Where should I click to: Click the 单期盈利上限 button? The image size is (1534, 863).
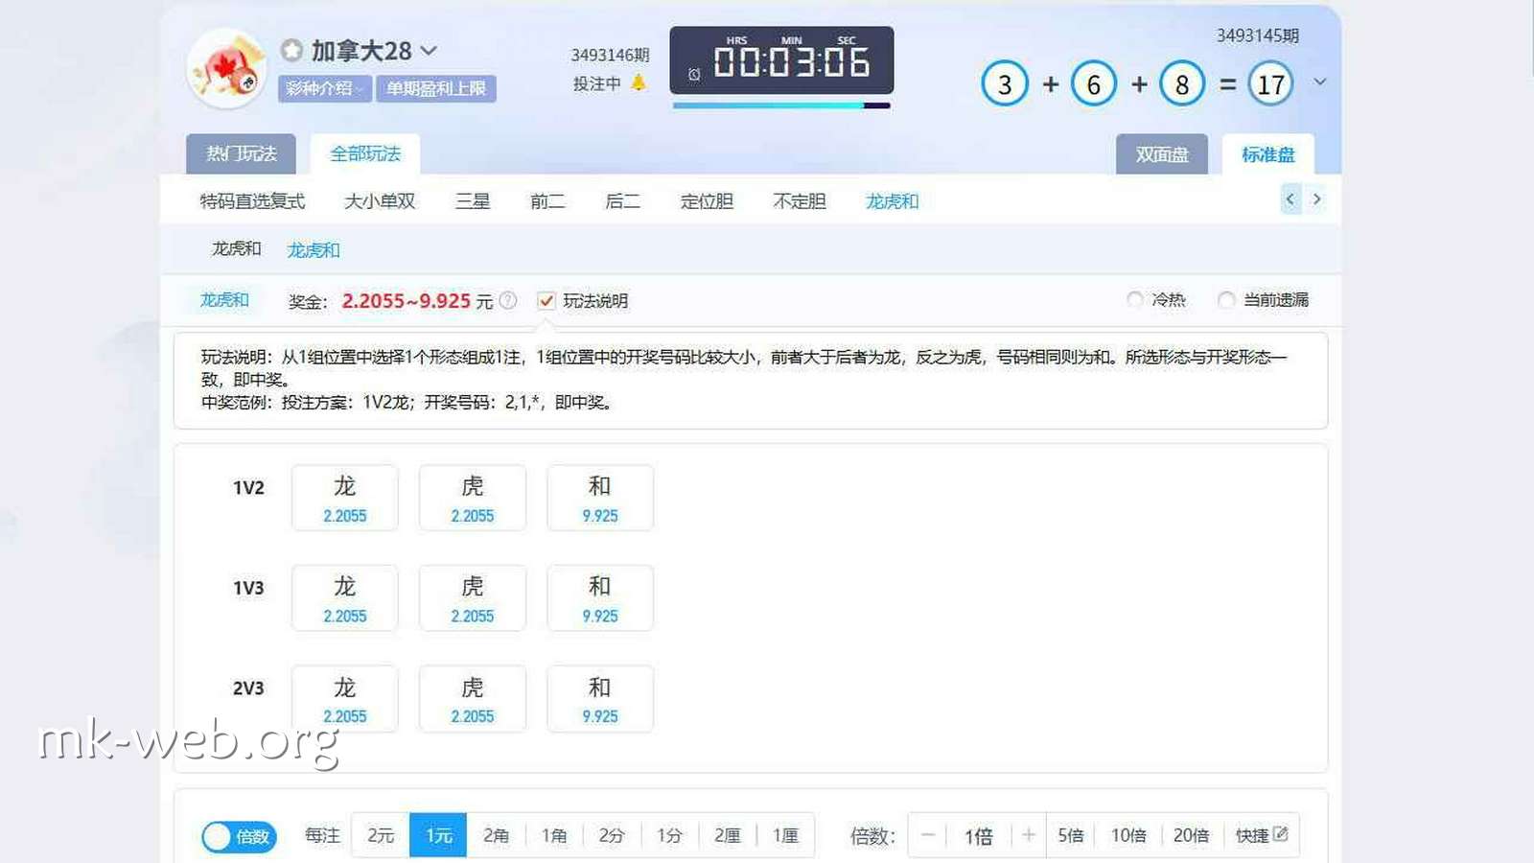(436, 88)
